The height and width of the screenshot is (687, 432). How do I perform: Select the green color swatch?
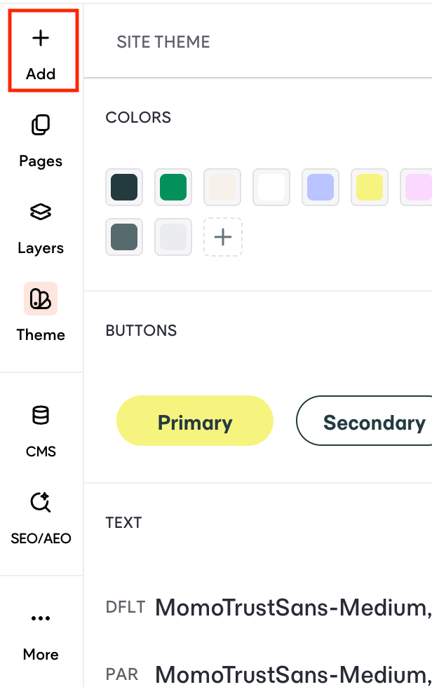(173, 187)
